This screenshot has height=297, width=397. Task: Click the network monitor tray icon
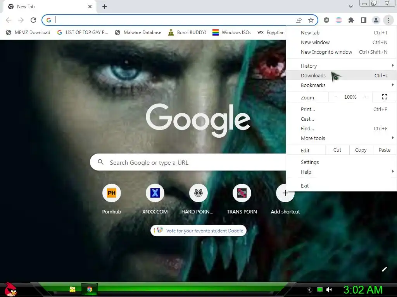[320, 290]
